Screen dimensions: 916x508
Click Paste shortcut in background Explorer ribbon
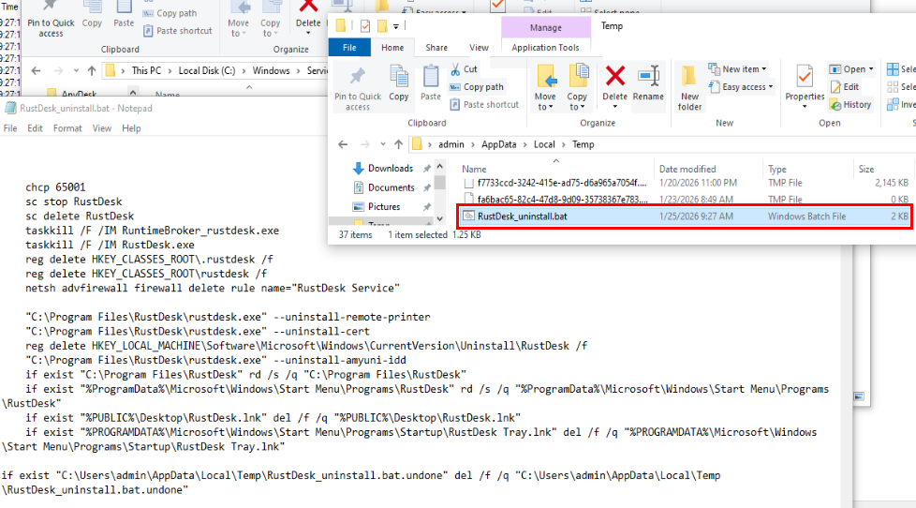pos(178,30)
